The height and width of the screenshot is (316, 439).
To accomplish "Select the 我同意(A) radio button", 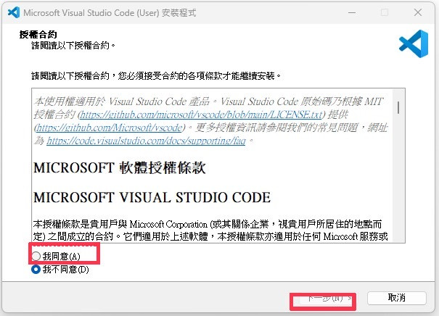I will click(x=36, y=256).
